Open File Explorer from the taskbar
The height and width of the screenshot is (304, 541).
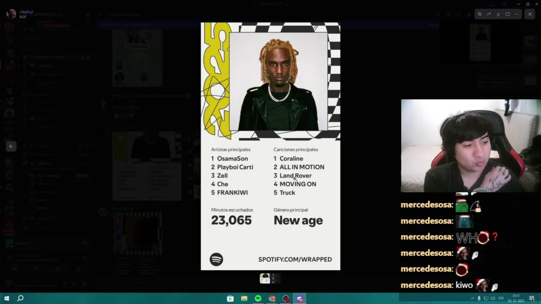click(x=244, y=299)
